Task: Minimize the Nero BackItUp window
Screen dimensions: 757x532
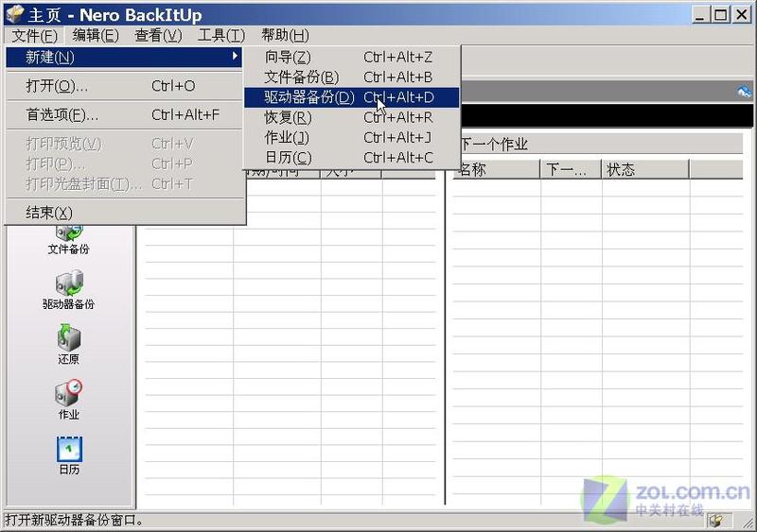Action: click(x=700, y=15)
